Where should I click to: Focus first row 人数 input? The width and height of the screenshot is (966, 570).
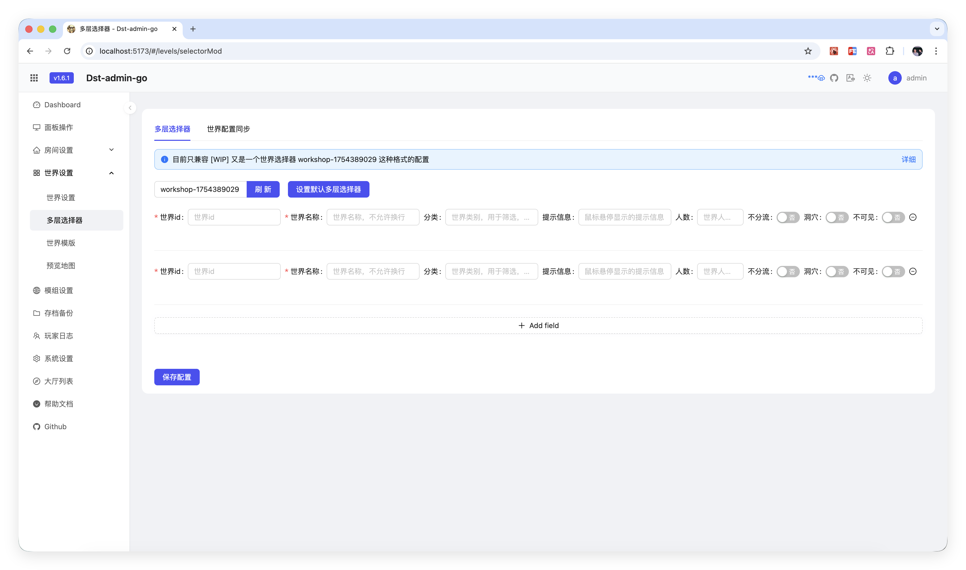click(720, 217)
